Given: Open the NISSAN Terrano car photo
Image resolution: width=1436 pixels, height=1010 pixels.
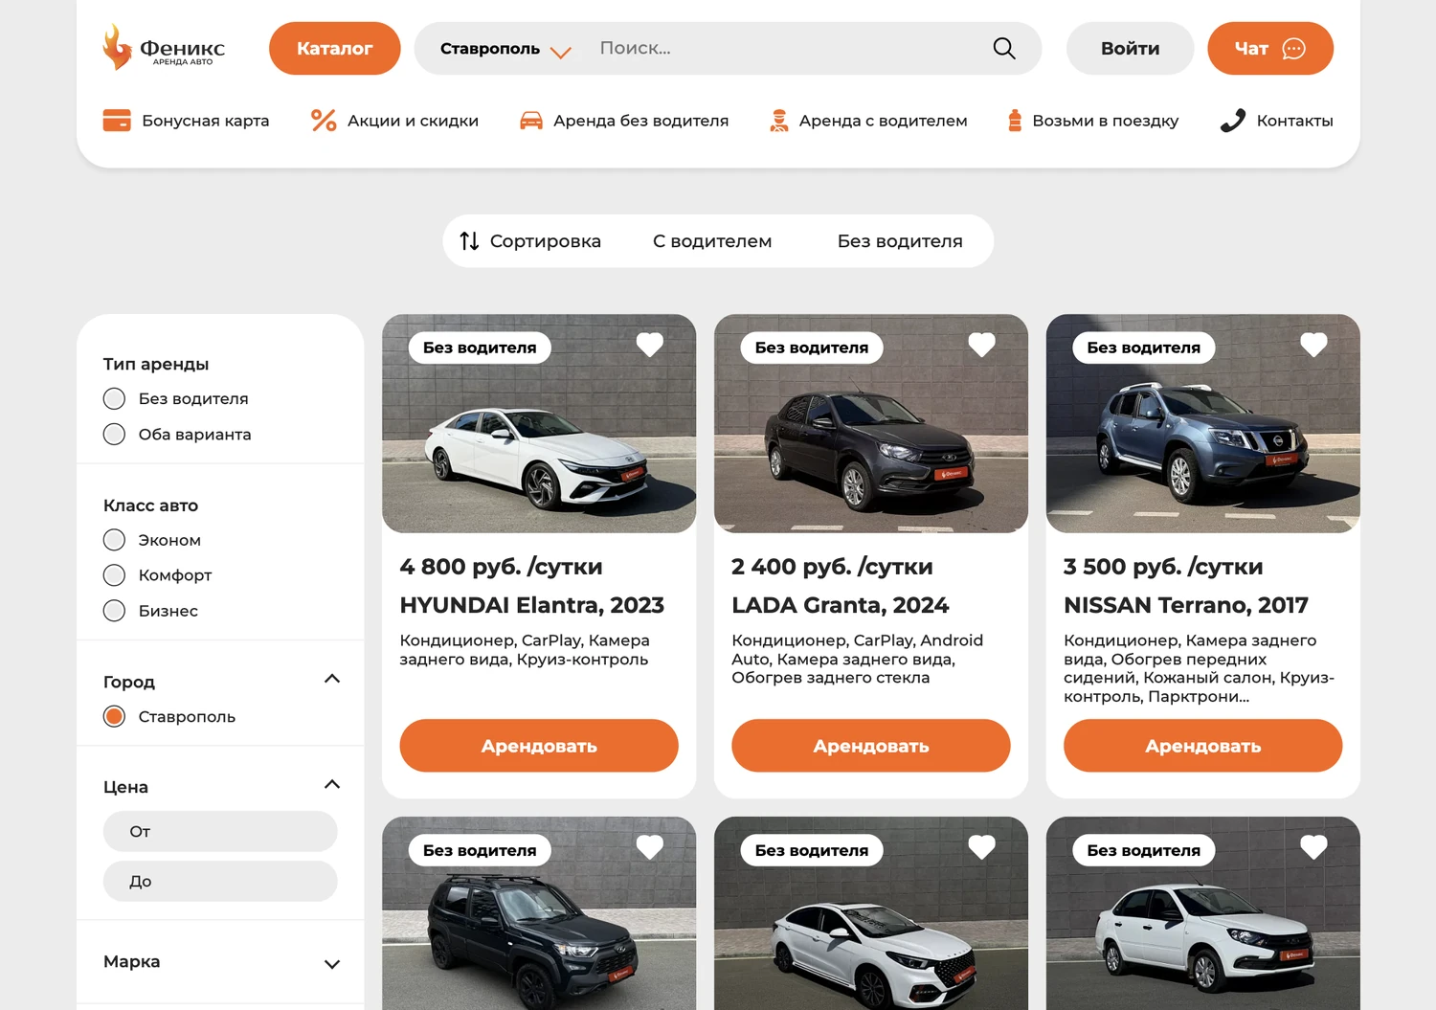Looking at the screenshot, I should point(1203,423).
